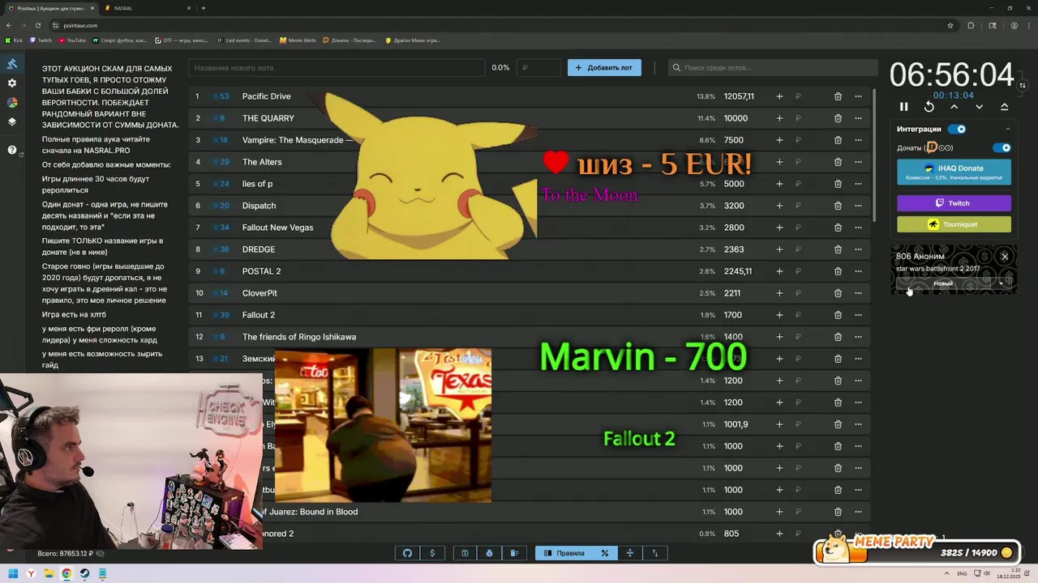
Task: Focus the new lot amount ruble field
Action: (x=538, y=68)
